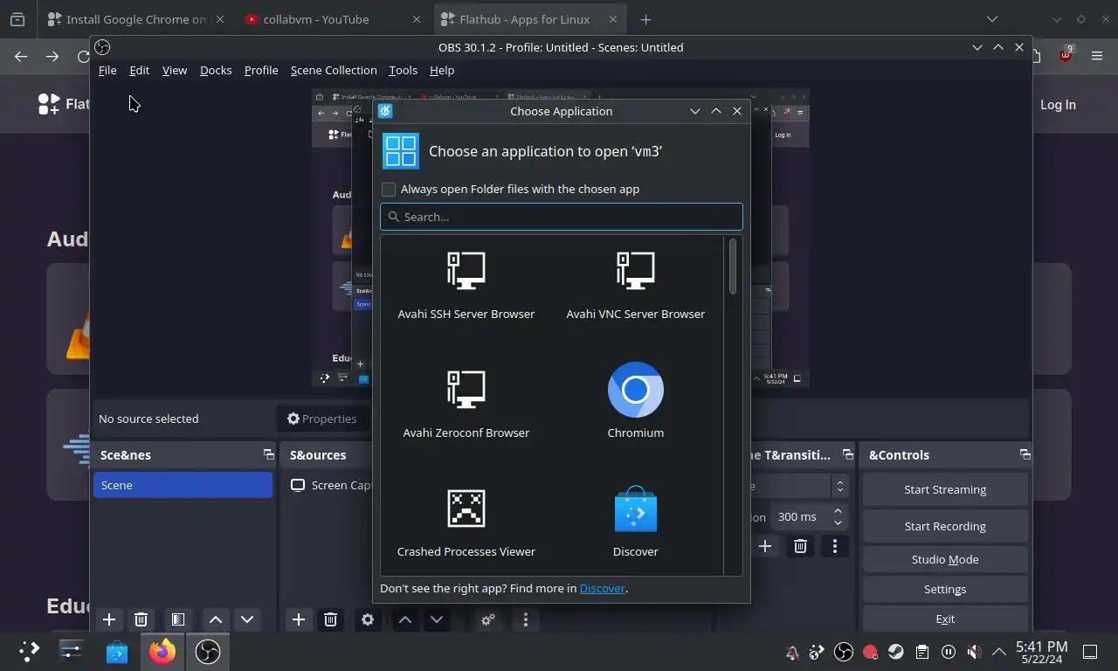Open Steam tray icon
This screenshot has height=671, width=1118.
pos(896,652)
